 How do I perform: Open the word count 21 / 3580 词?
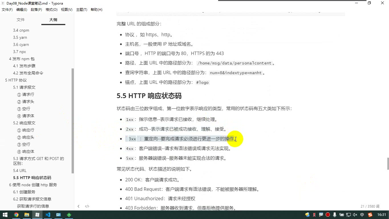click(370, 206)
